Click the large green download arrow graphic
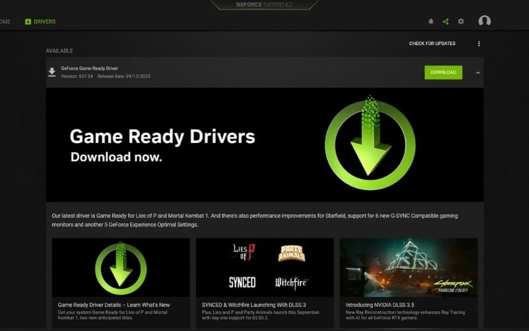The width and height of the screenshot is (529, 331). point(370,143)
